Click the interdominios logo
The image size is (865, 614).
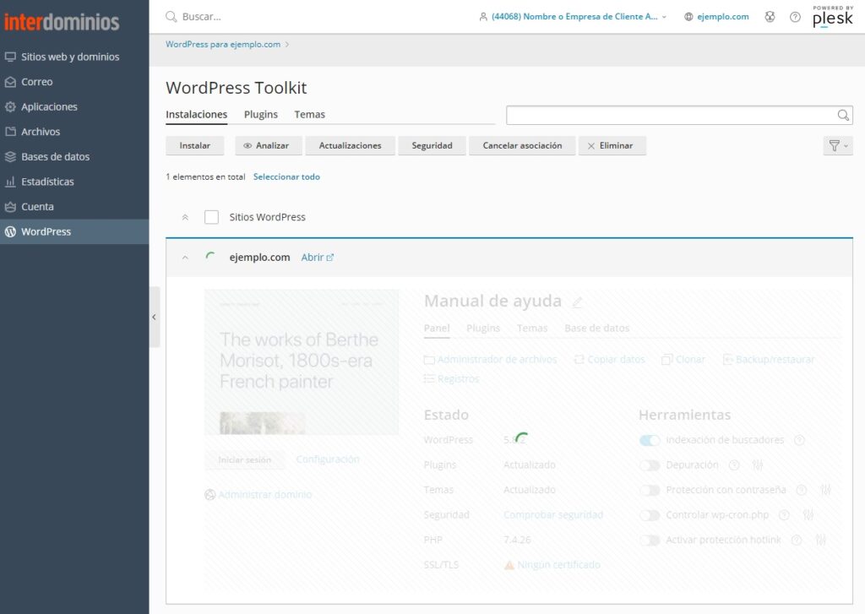point(62,22)
